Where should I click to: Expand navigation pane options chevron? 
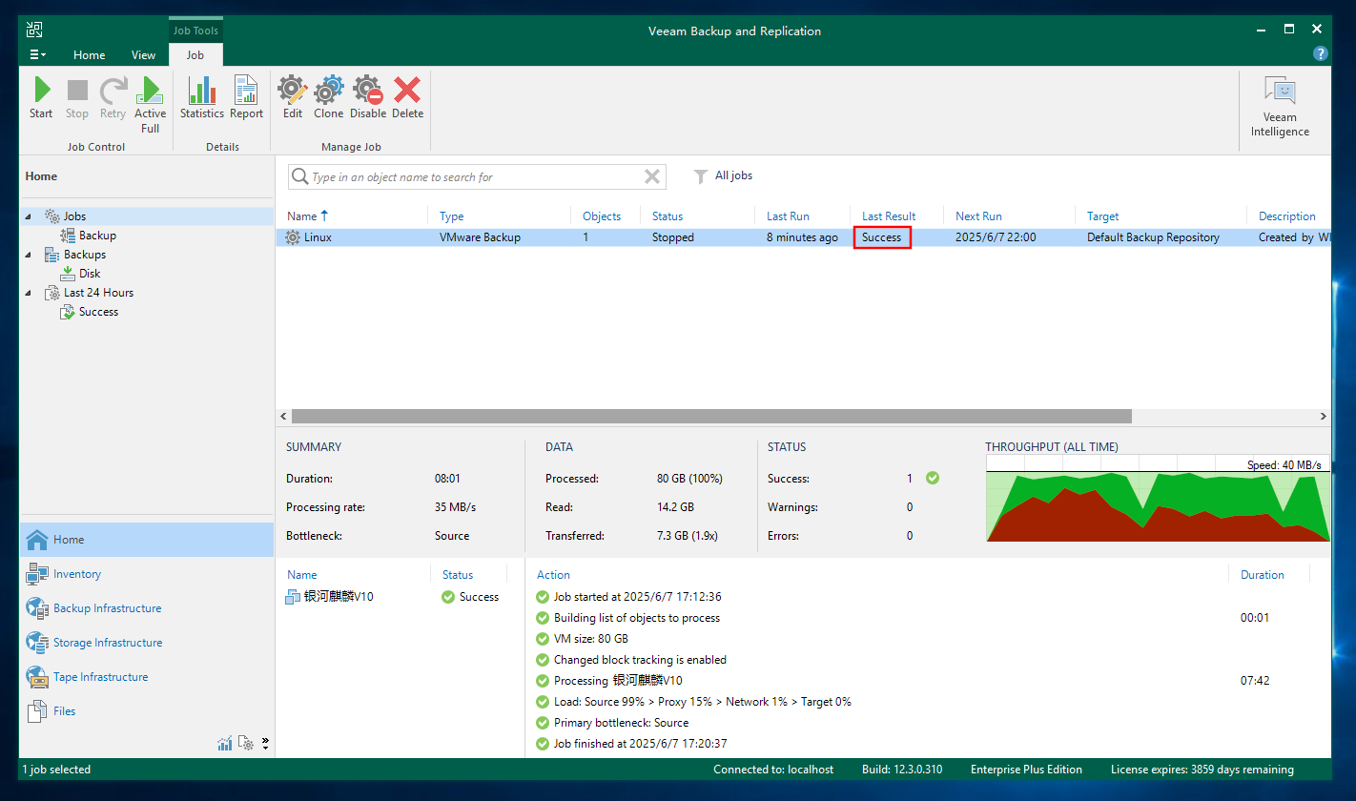point(265,743)
